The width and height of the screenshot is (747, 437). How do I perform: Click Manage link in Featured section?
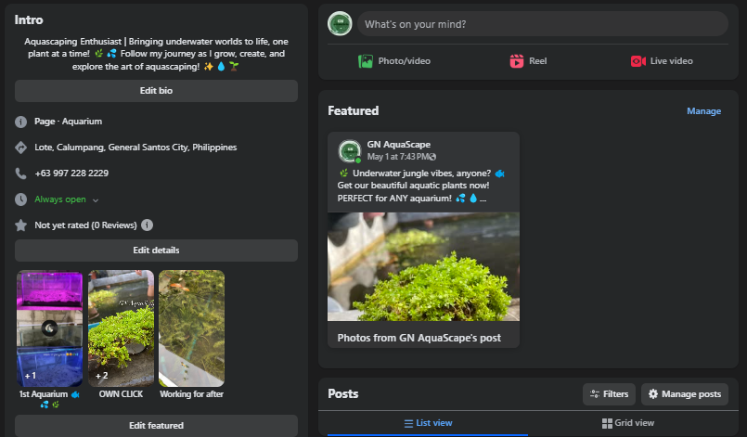click(x=703, y=111)
